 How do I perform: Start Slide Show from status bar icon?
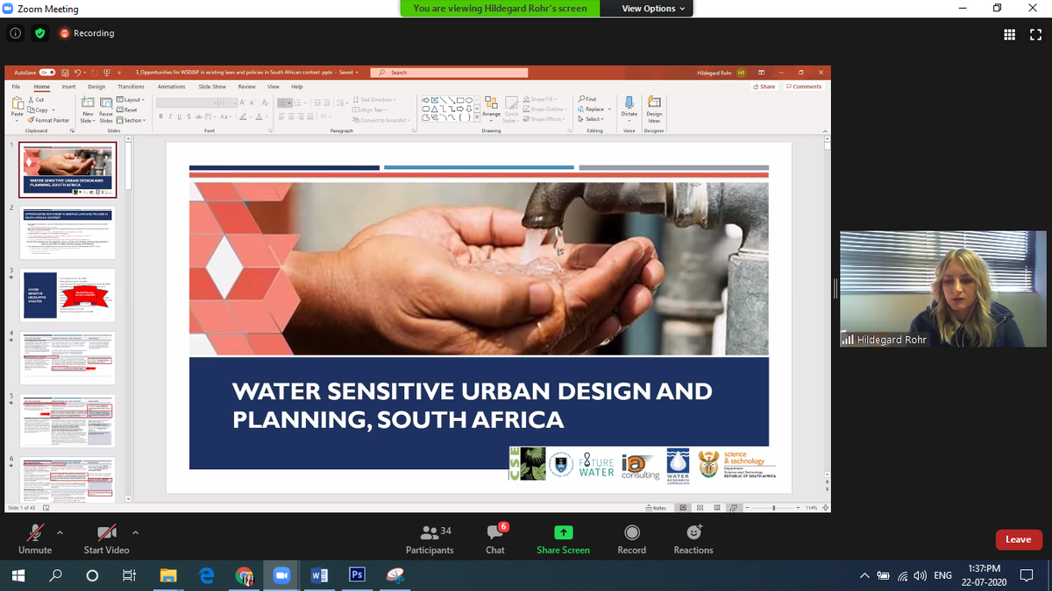click(734, 508)
